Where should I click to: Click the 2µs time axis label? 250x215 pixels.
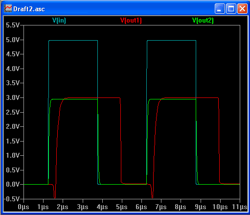tap(63, 207)
